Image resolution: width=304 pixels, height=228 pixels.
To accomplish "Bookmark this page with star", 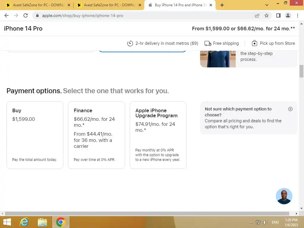I will pyautogui.click(x=267, y=15).
